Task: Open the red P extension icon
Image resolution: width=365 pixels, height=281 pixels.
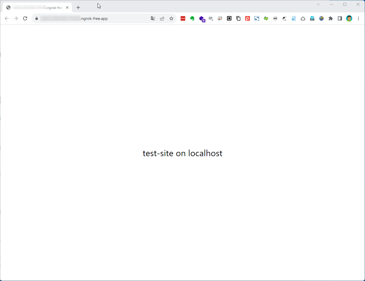Action: coord(248,18)
